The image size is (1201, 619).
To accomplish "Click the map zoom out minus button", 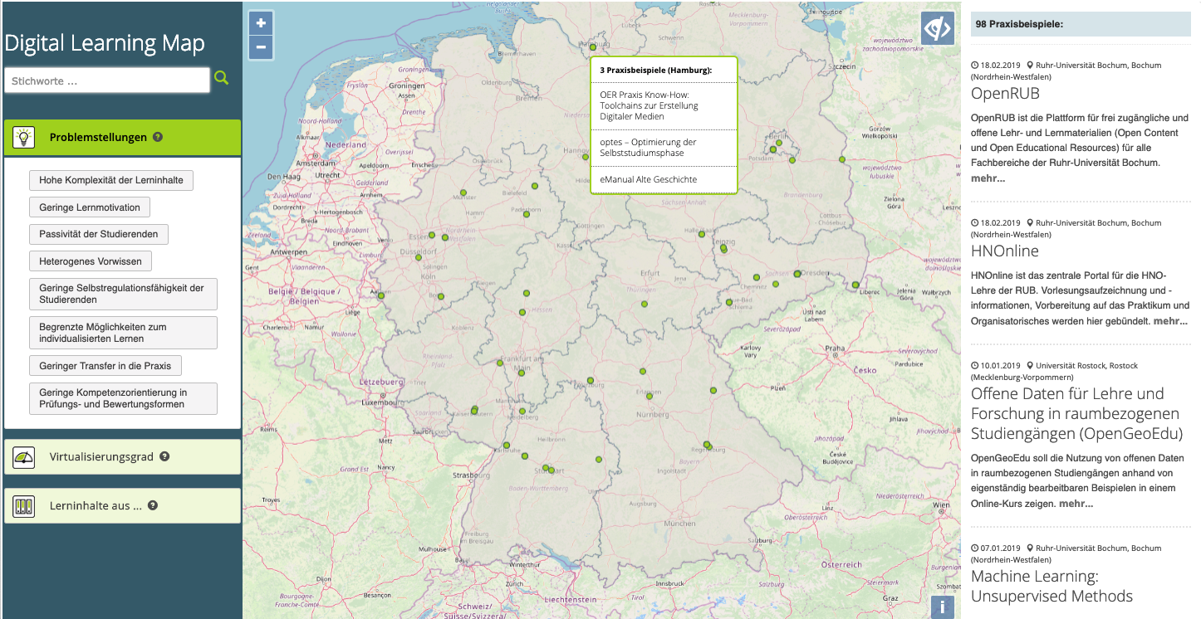I will [261, 47].
